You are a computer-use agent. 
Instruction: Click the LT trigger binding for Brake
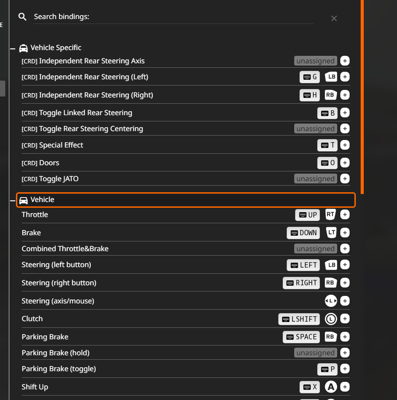pyautogui.click(x=331, y=233)
